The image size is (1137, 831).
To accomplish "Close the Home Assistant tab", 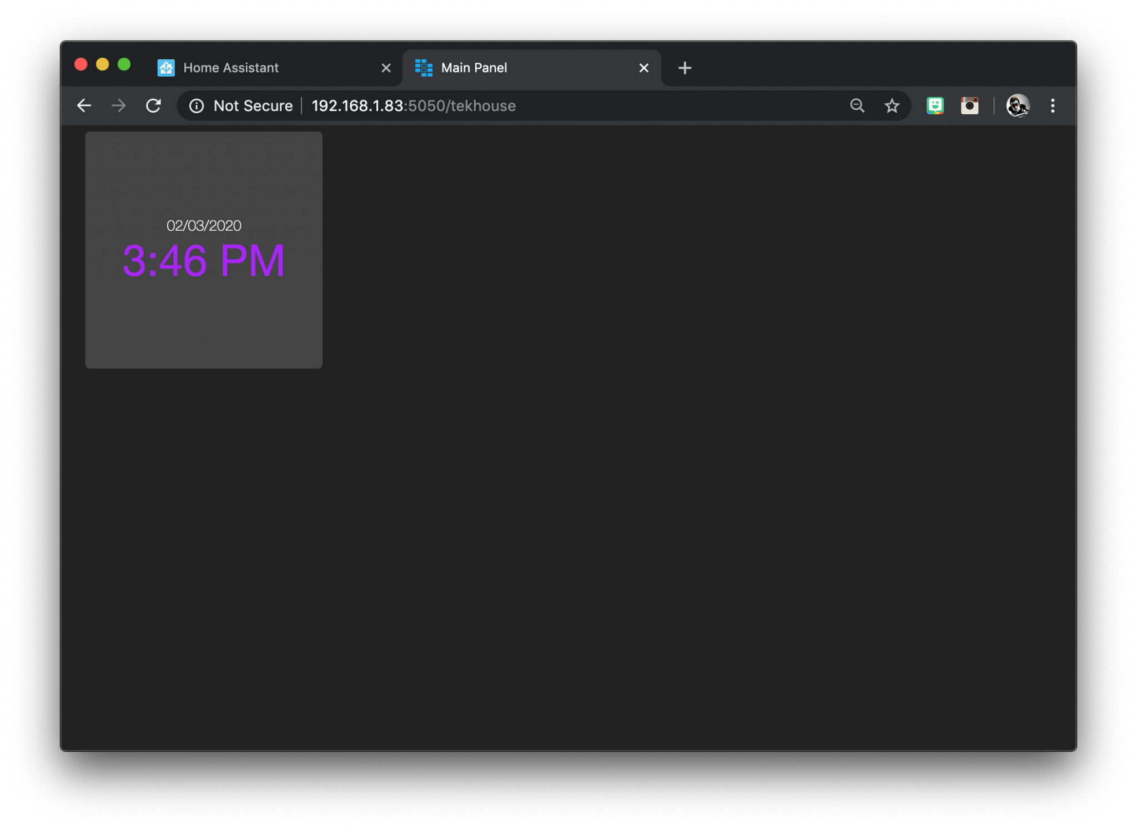I will (385, 68).
